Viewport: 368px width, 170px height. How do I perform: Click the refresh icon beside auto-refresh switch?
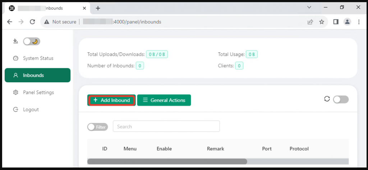point(327,99)
